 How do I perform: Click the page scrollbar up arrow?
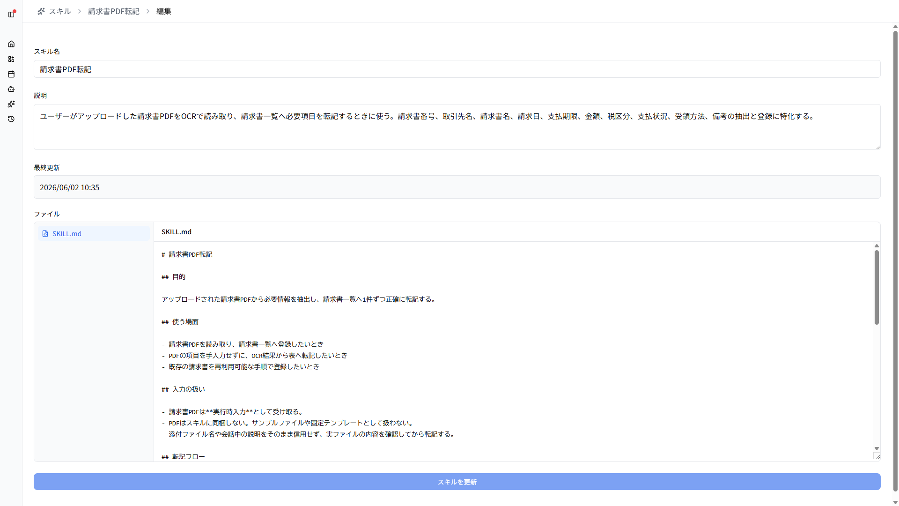[895, 27]
